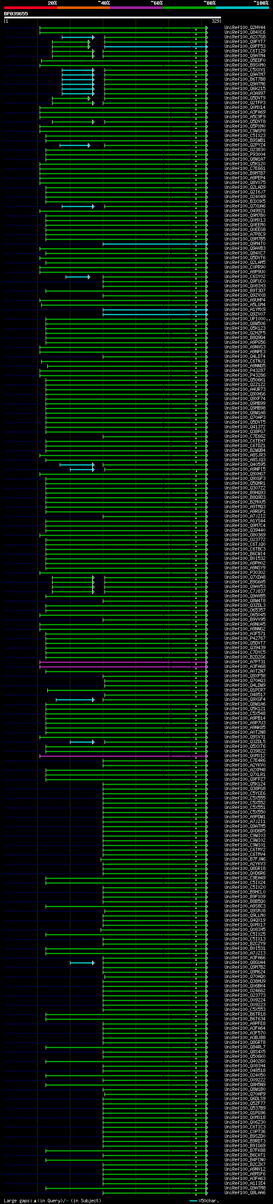The width and height of the screenshot is (273, 1204).
Task: Open the UniRef100_Q9FF53 hit label
Action: point(245,46)
